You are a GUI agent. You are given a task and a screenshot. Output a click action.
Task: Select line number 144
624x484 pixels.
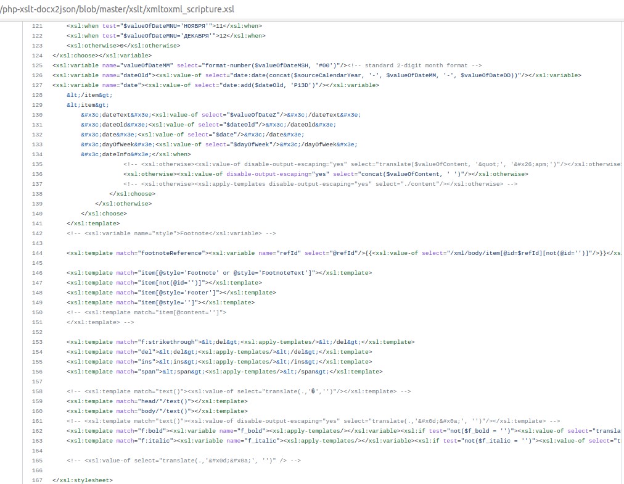point(37,253)
